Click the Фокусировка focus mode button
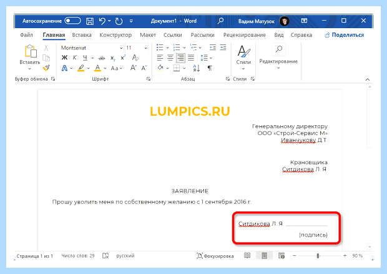The height and width of the screenshot is (274, 387). tap(215, 256)
